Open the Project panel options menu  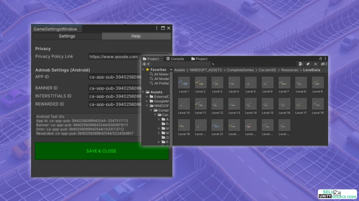coord(325,58)
